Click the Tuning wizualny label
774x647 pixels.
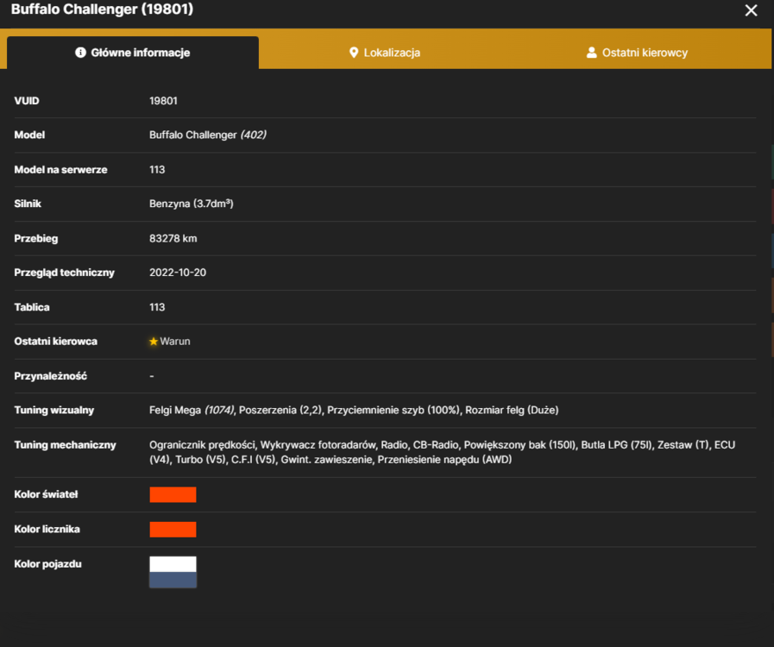click(x=54, y=410)
